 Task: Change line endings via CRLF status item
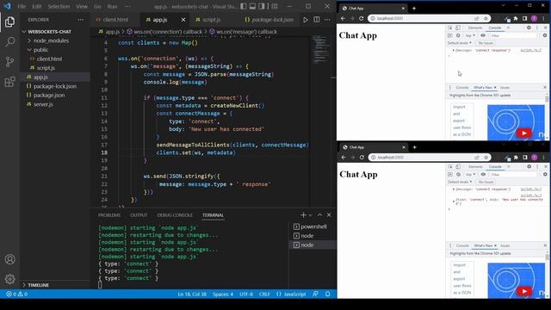(264, 294)
